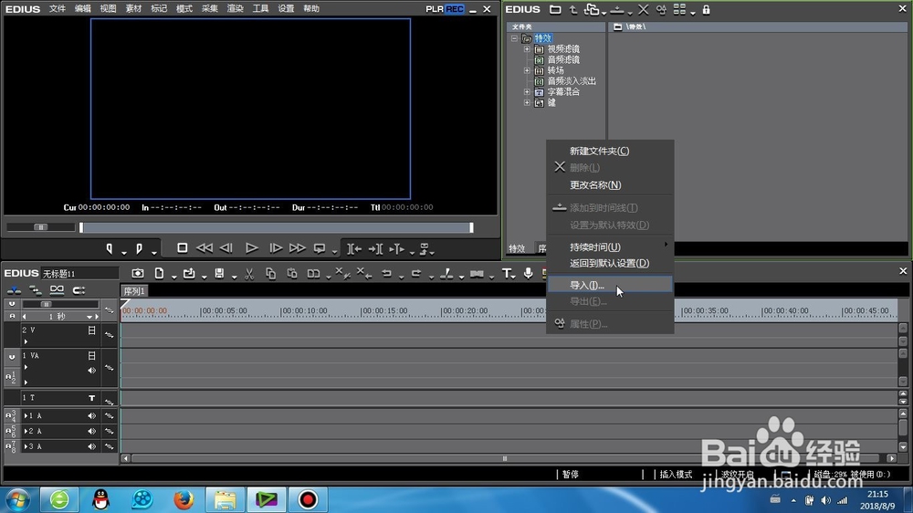Screen dimensions: 913x513
Task: Toggle insert/overwrite mode icon
Action: click(x=14, y=290)
